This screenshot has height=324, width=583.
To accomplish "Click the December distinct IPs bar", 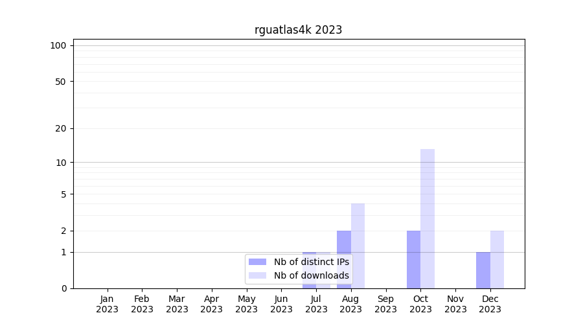I will click(x=483, y=270).
